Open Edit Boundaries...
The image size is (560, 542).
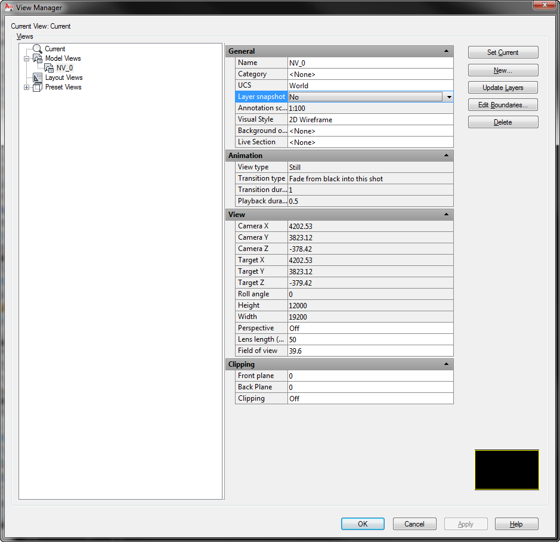click(503, 105)
